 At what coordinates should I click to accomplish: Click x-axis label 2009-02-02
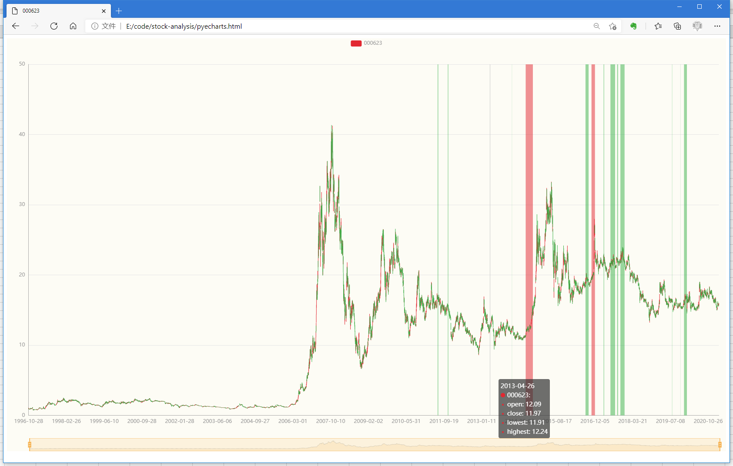[368, 421]
